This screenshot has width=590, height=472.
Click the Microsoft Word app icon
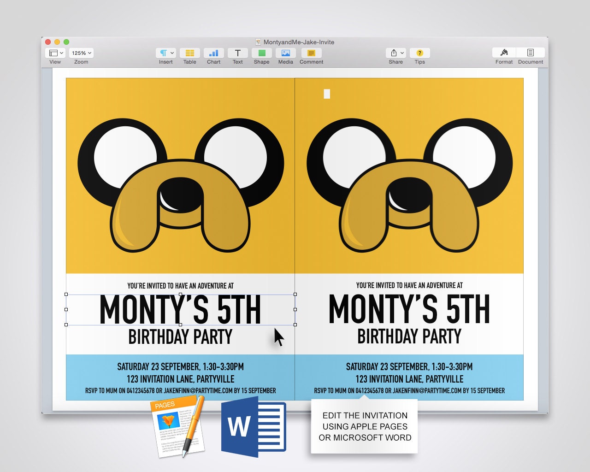tap(253, 427)
